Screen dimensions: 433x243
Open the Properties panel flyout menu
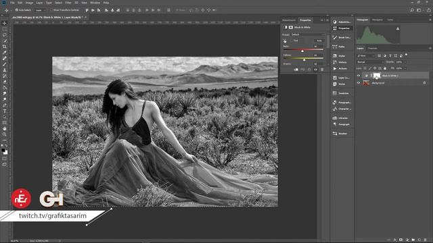click(x=327, y=20)
